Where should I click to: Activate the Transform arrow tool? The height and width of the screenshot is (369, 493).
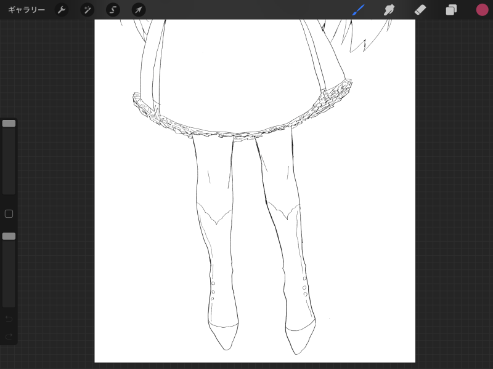[x=138, y=10]
